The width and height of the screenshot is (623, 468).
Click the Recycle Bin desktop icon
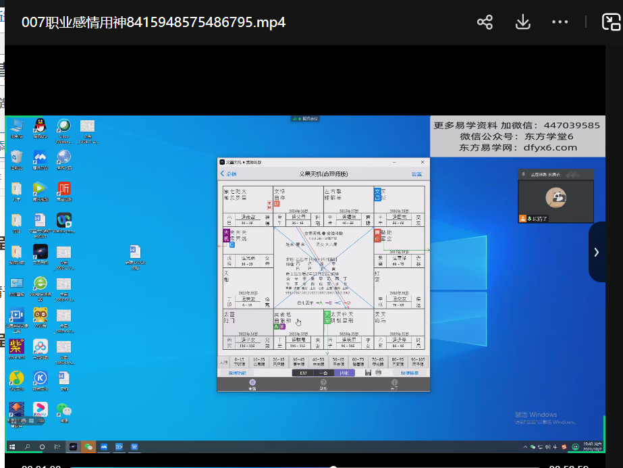pos(17,159)
